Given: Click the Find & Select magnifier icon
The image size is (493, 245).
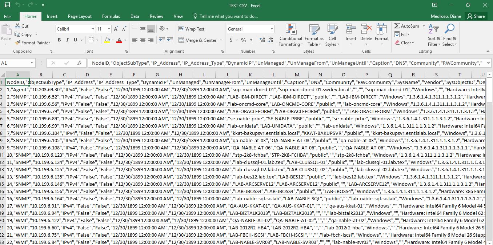Looking at the screenshot, I should point(449,29).
